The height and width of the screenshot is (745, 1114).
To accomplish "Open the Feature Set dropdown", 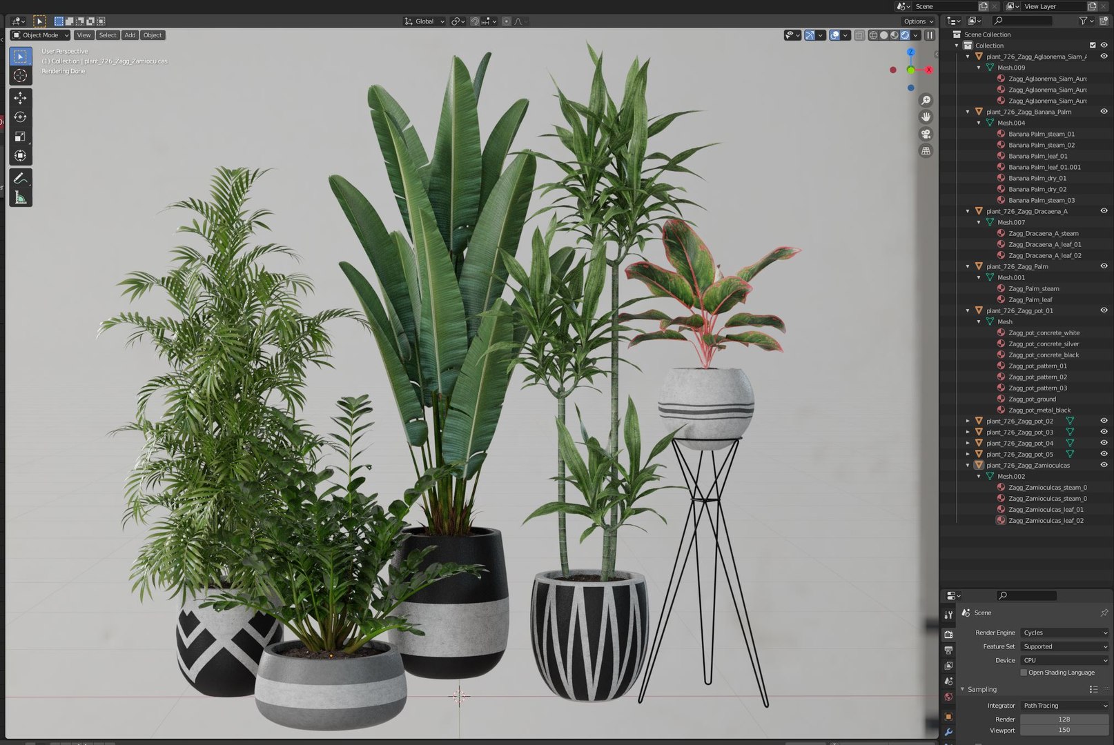I will 1064,646.
